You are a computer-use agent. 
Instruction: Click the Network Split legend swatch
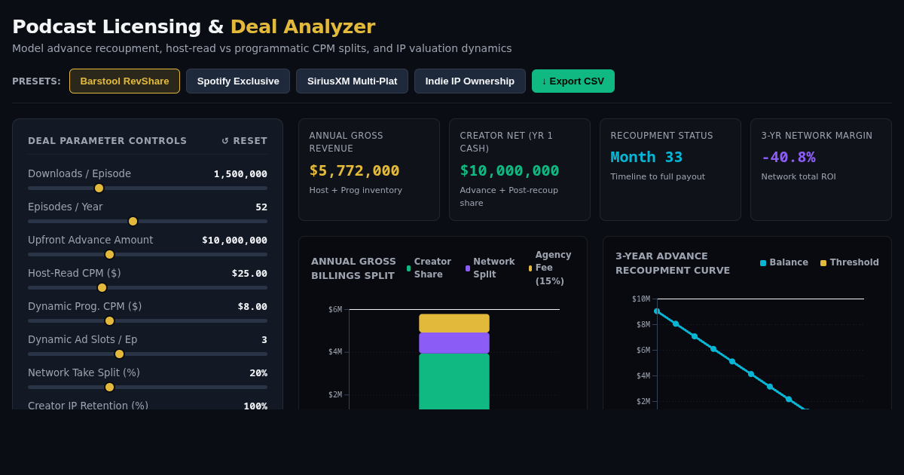click(468, 268)
